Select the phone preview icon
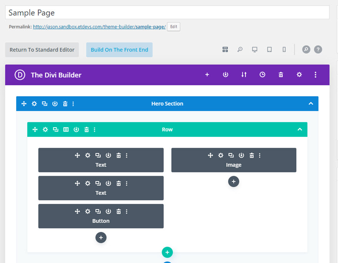 pos(284,50)
